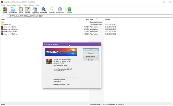This screenshot has height=106, width=173.
Task: Select file winrar-x64-610b3.exe
Action: coord(10,32)
